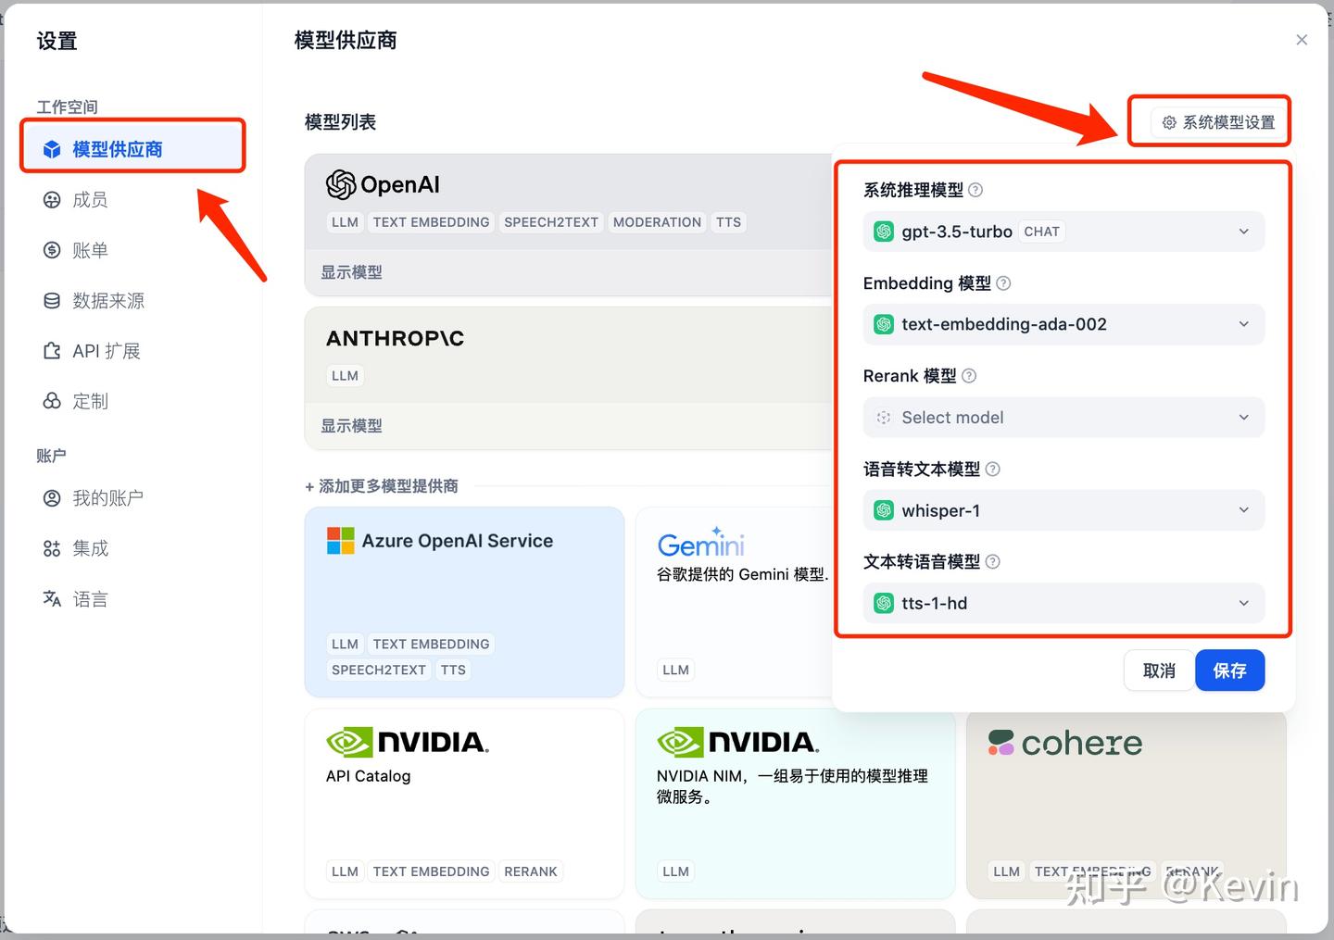Screen dimensions: 1334x940
Task: Open the 语音转文本 whisper-1 dropdown
Action: point(1063,510)
